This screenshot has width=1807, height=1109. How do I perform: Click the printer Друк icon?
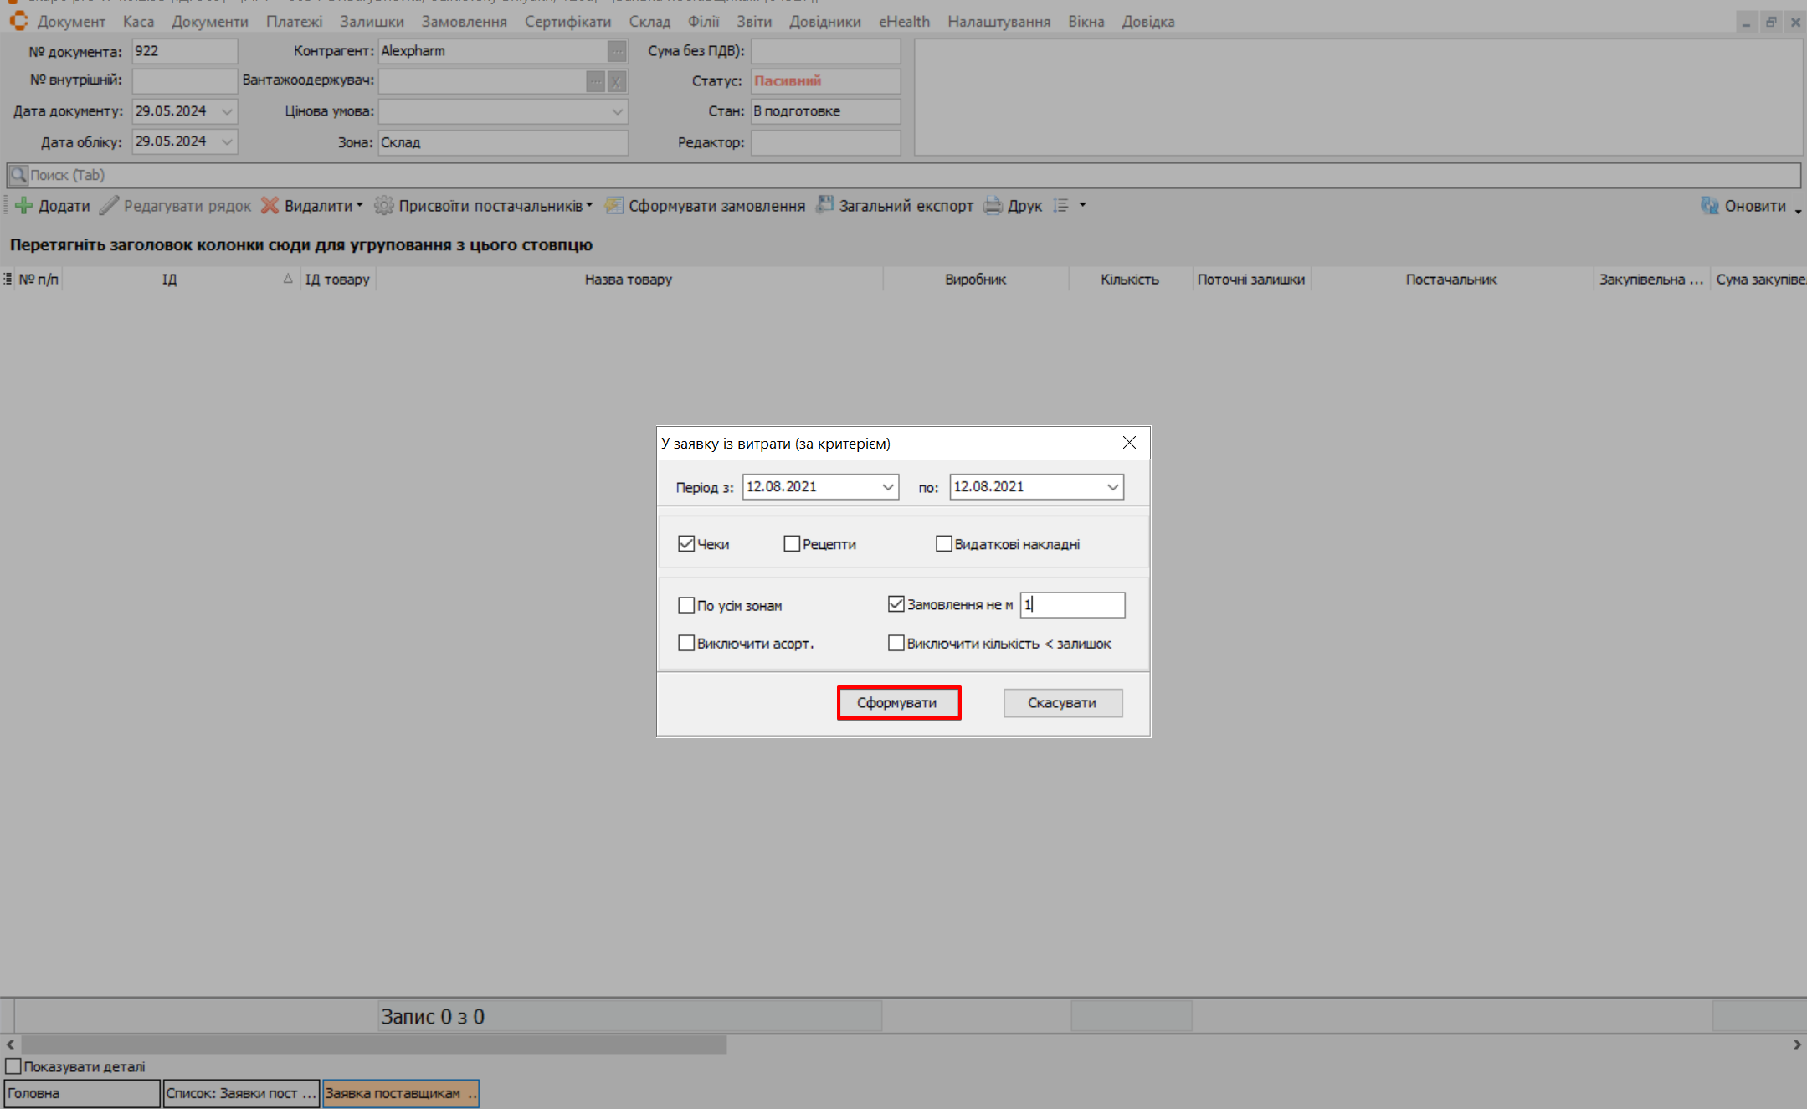(993, 206)
